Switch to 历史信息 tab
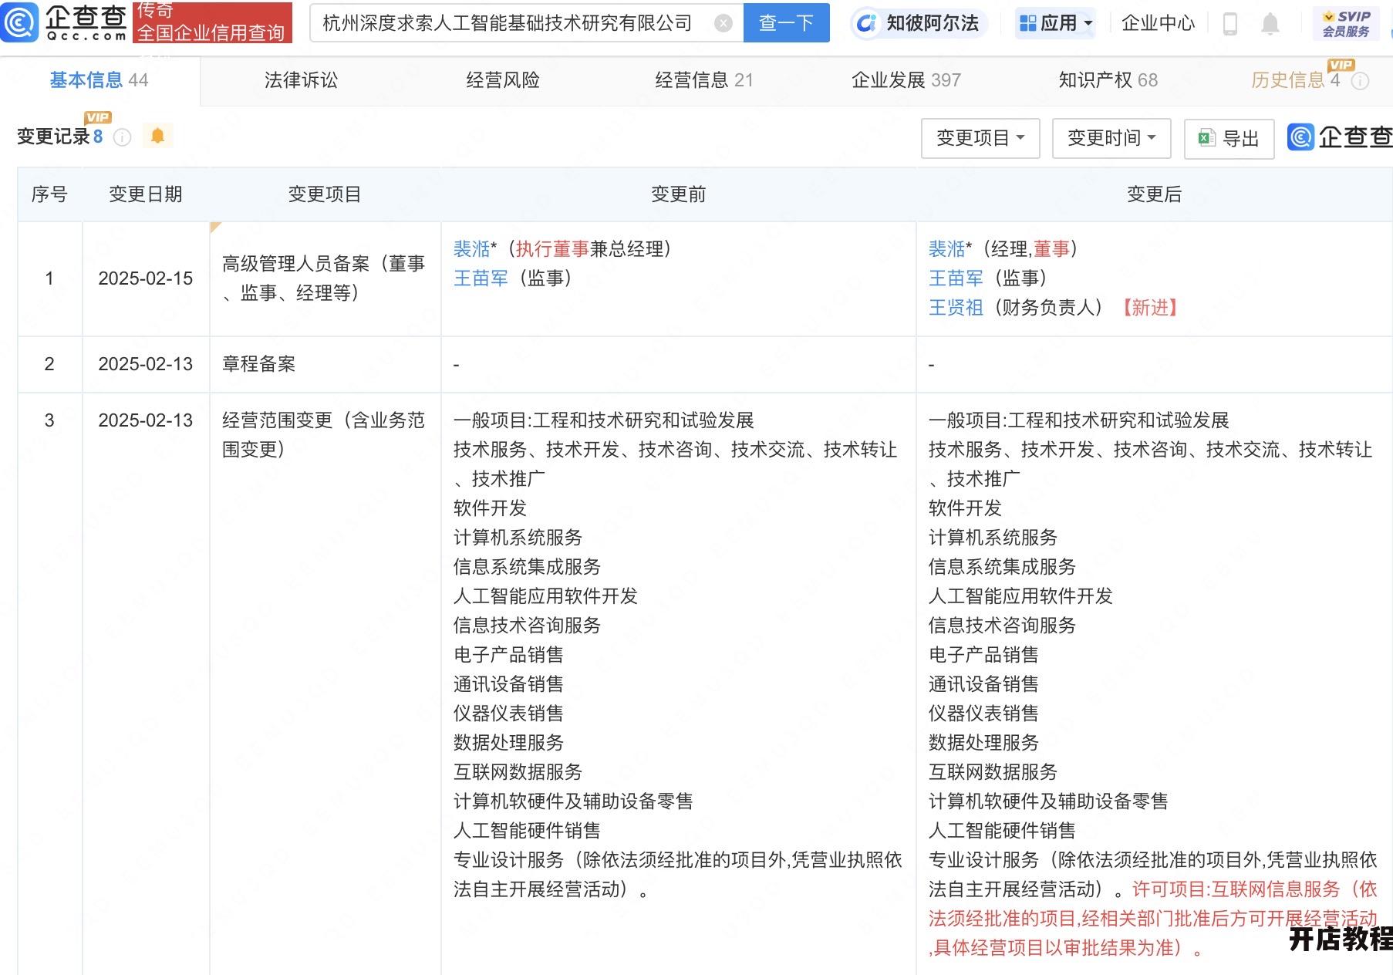This screenshot has width=1393, height=975. [x=1295, y=80]
